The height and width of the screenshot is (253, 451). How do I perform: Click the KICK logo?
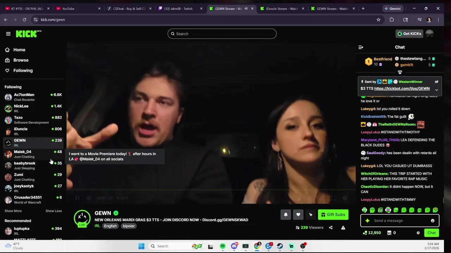29,34
